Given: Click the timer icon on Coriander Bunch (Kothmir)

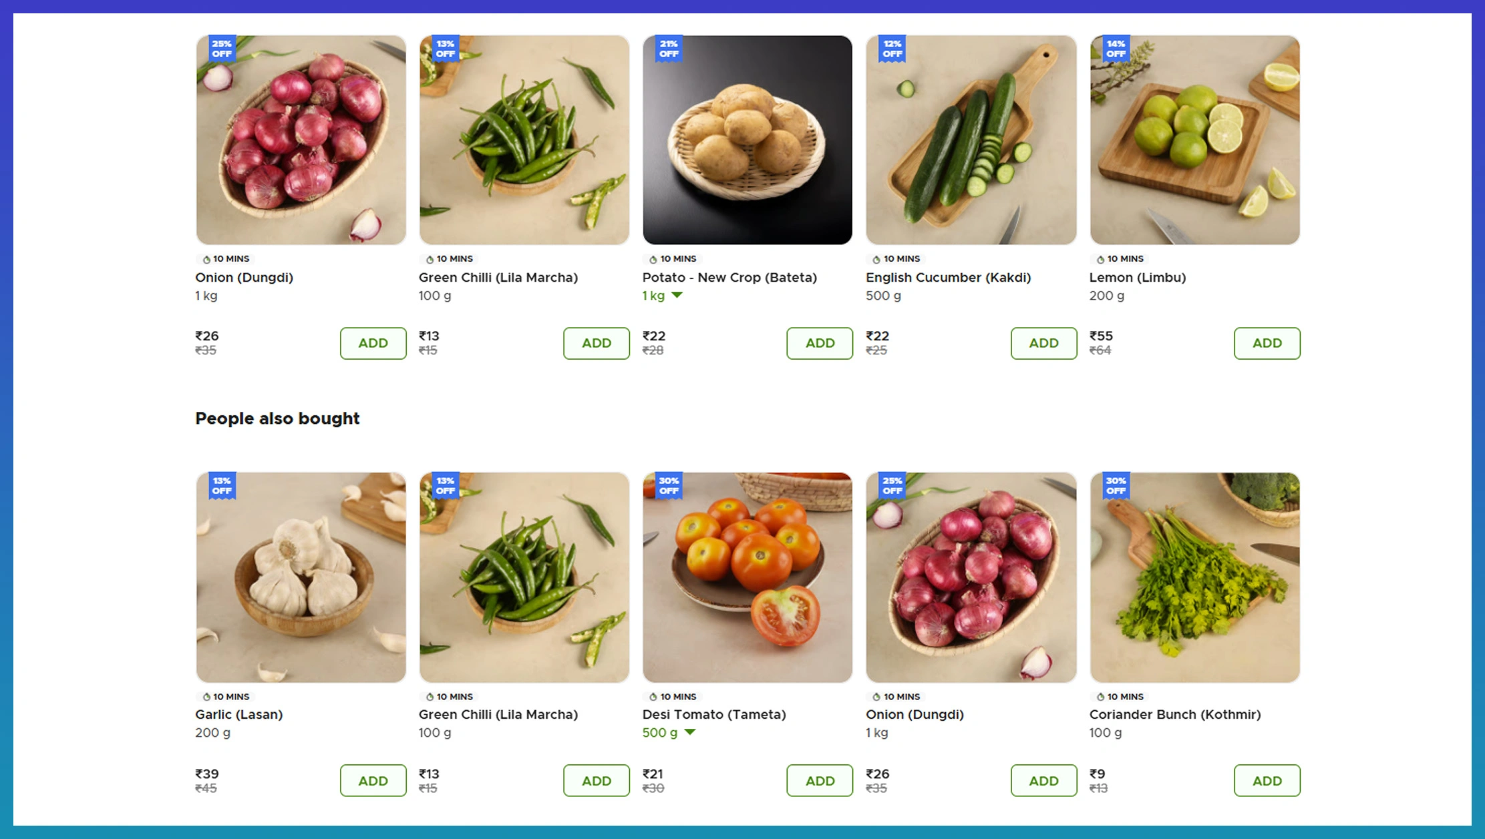Looking at the screenshot, I should tap(1099, 696).
